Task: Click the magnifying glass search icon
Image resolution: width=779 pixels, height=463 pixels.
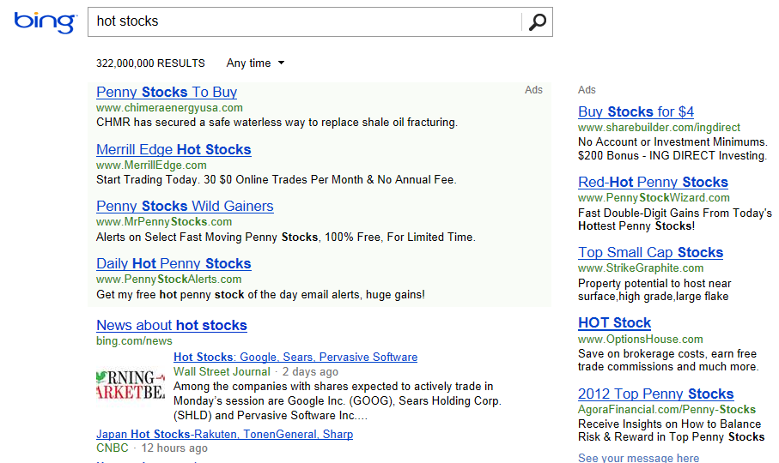Action: pyautogui.click(x=537, y=22)
